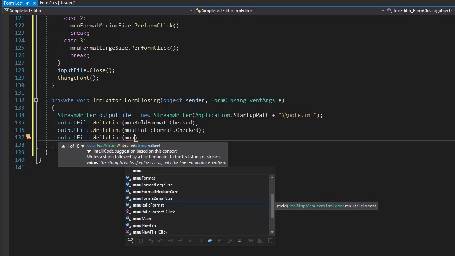Collapse the frmEditor_FormClosing method at line 132
455x256 pixels.
coord(36,100)
